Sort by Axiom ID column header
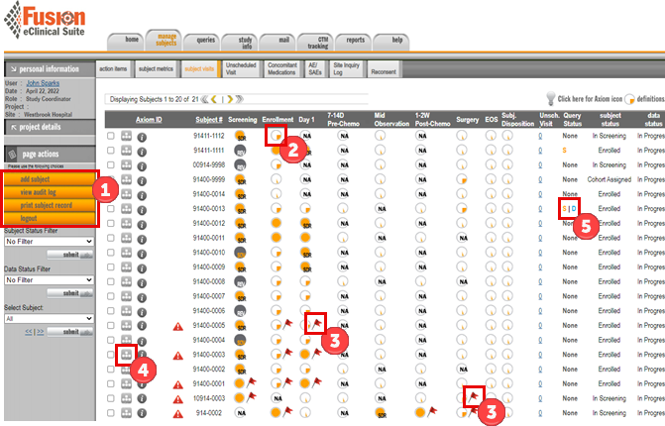 [x=149, y=120]
